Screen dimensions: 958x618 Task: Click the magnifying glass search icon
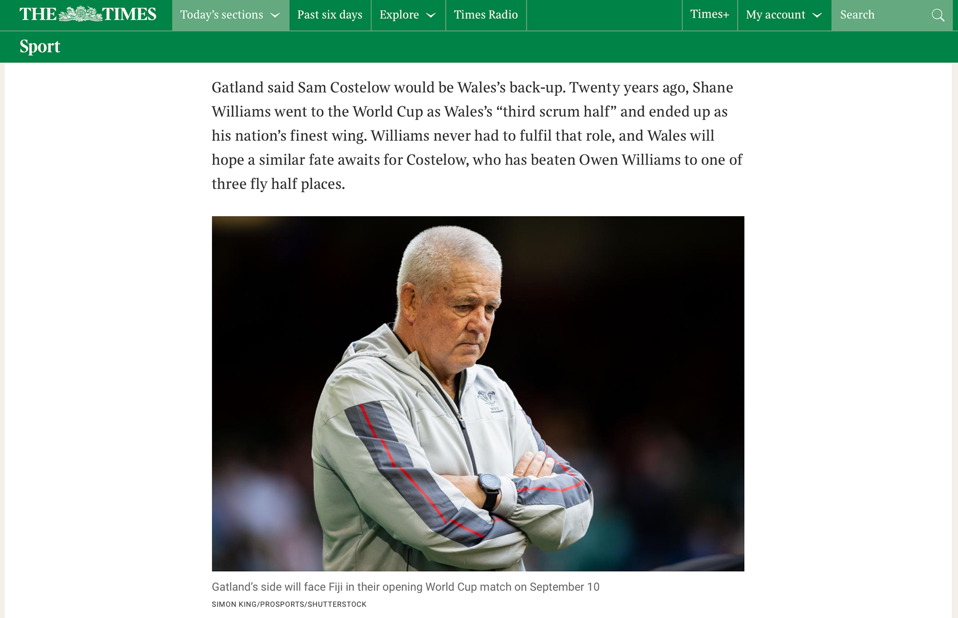[x=938, y=15]
